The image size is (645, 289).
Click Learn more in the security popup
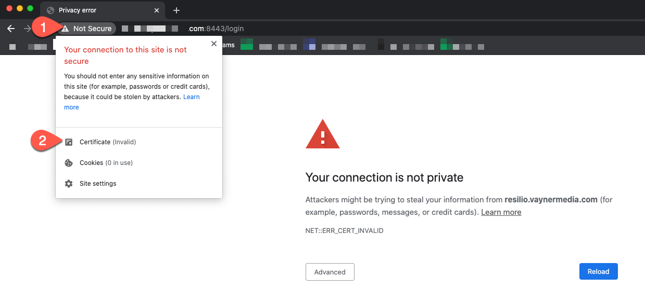point(191,97)
